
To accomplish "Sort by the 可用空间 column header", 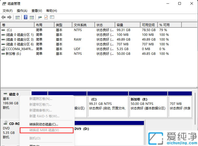I will (149, 25).
